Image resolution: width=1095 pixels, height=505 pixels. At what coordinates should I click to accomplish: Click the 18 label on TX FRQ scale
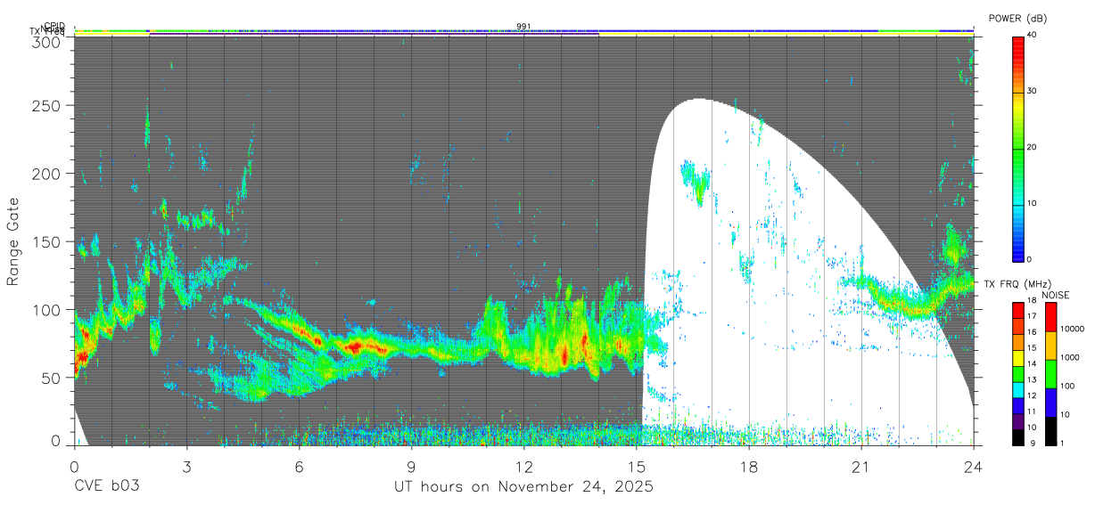coord(1031,301)
